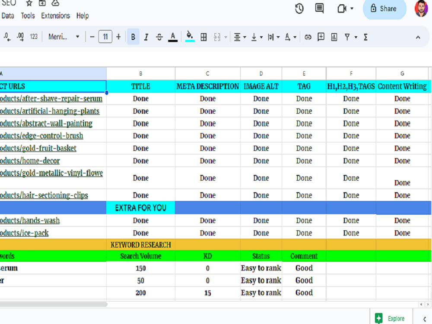Open the comments panel icon
Viewport: 432px width, 324px height.
(x=319, y=9)
